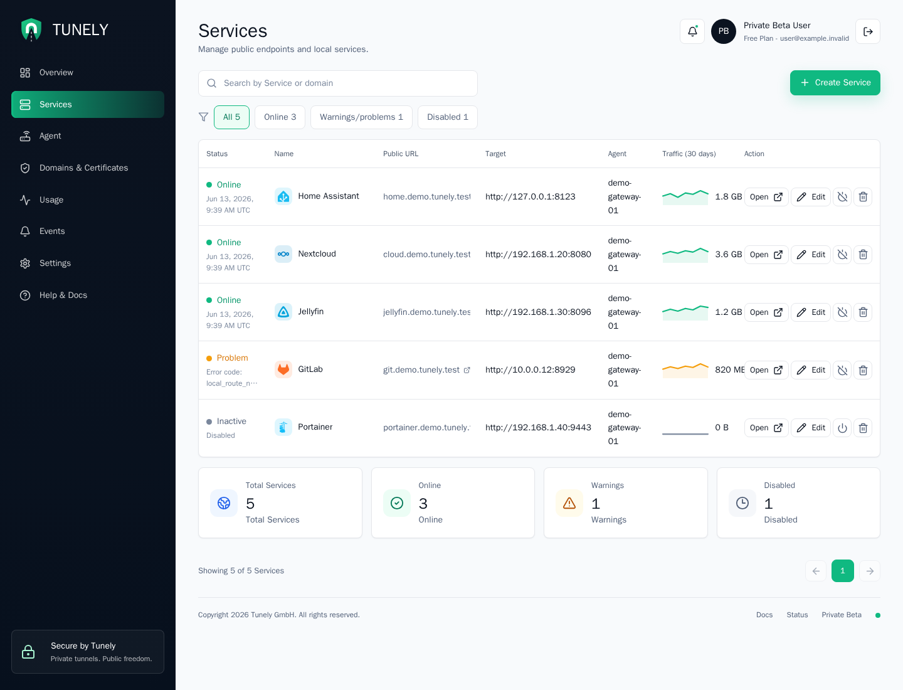Edit the GitLab service
Viewport: 903px width, 690px height.
811,370
